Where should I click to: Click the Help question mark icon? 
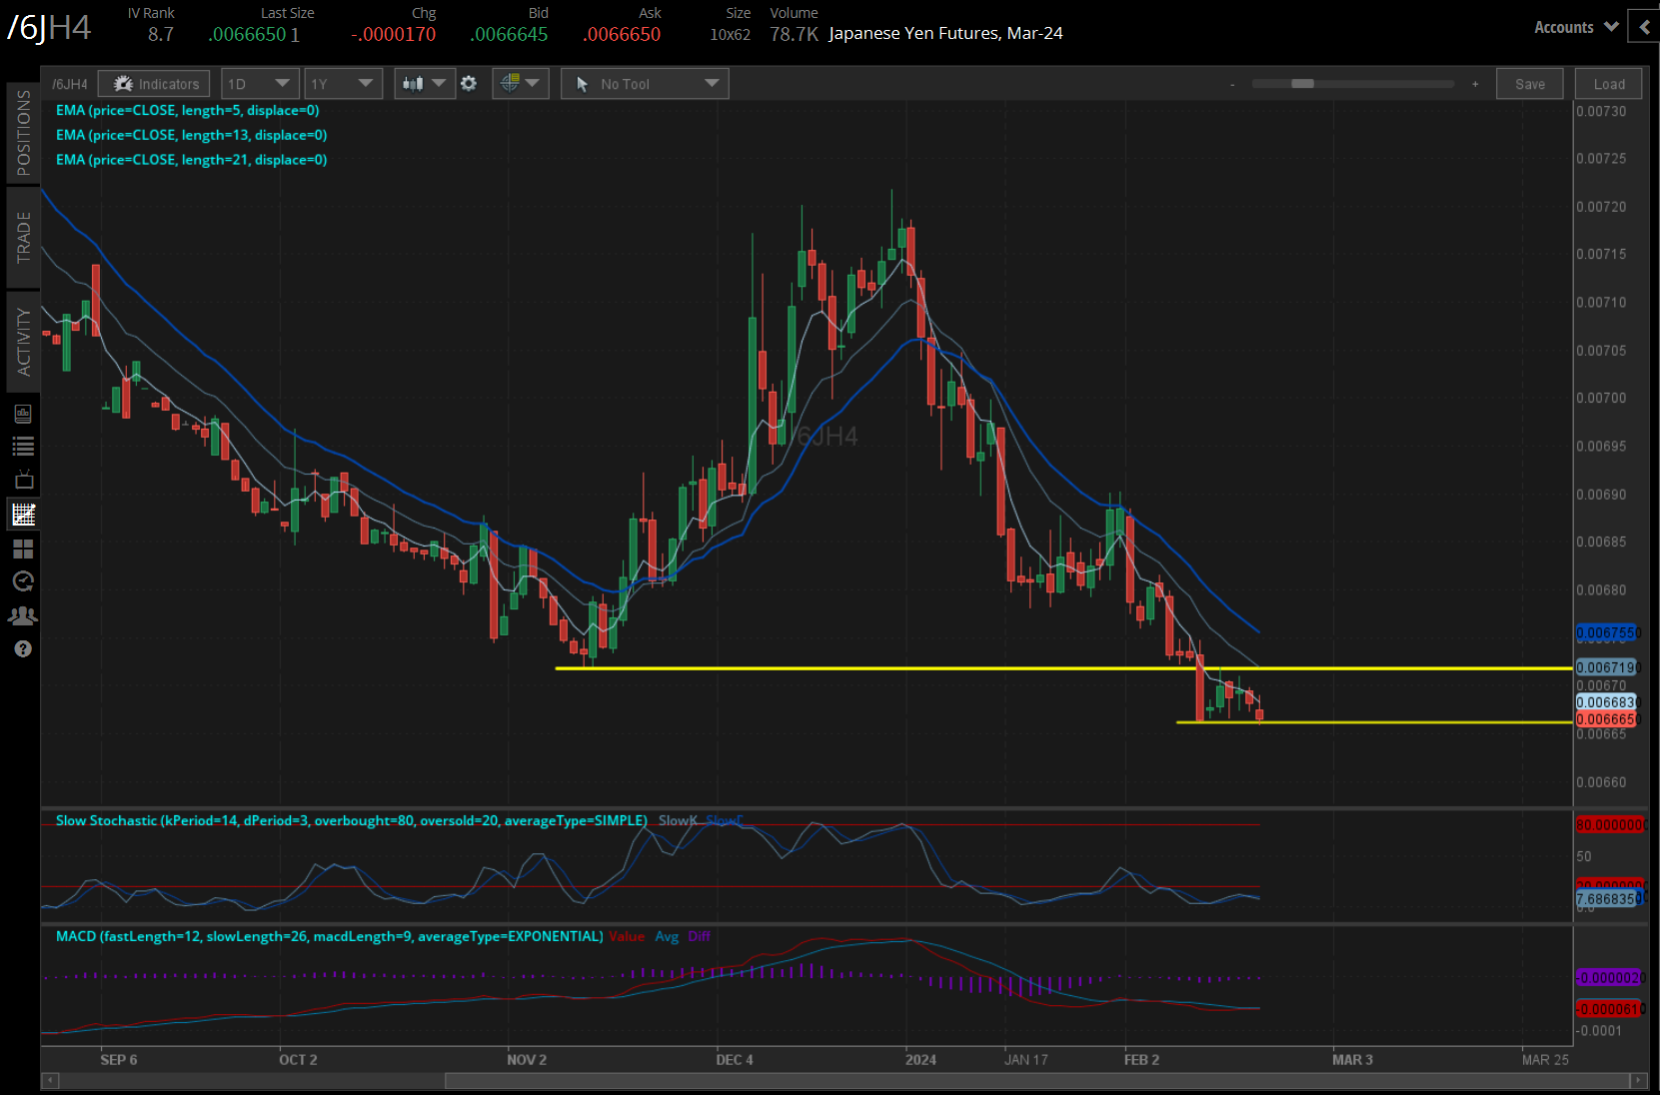tap(23, 649)
